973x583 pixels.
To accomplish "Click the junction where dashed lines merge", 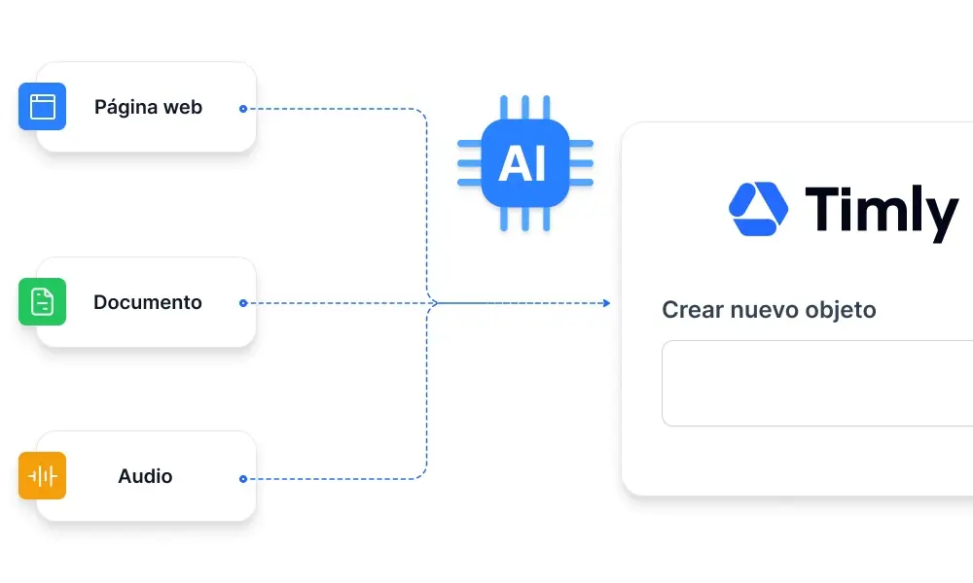I will 430,303.
